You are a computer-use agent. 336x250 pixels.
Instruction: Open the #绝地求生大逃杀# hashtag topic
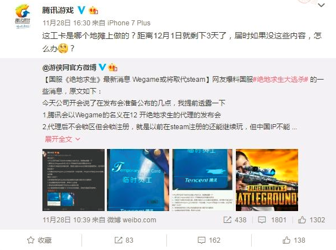[281, 80]
